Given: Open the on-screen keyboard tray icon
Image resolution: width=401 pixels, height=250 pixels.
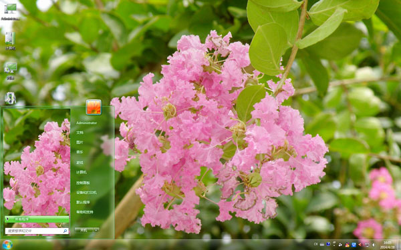Looking at the screenshot, I should click(x=322, y=245).
